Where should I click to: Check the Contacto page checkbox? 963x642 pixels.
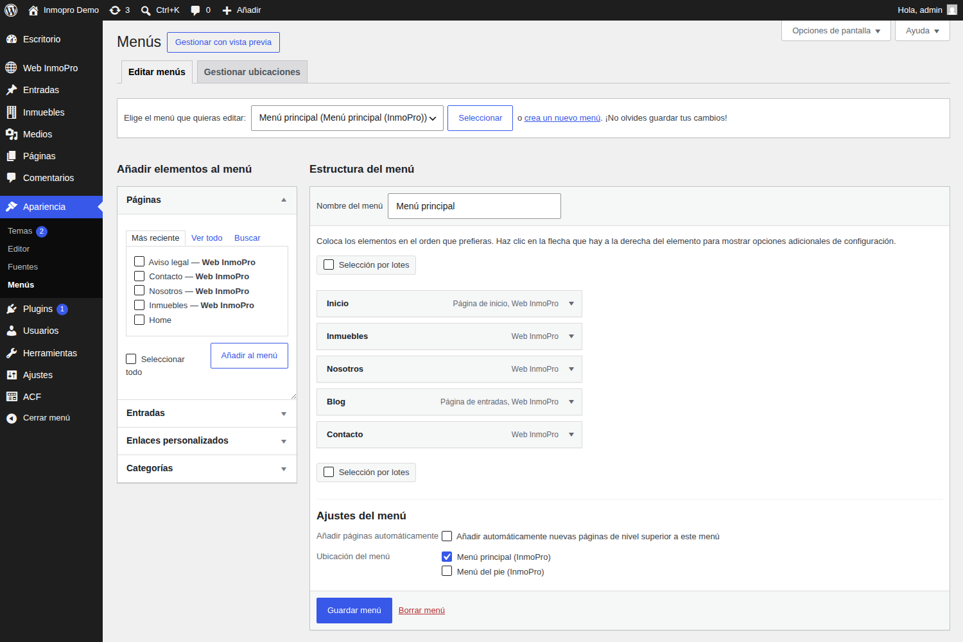[x=139, y=276]
